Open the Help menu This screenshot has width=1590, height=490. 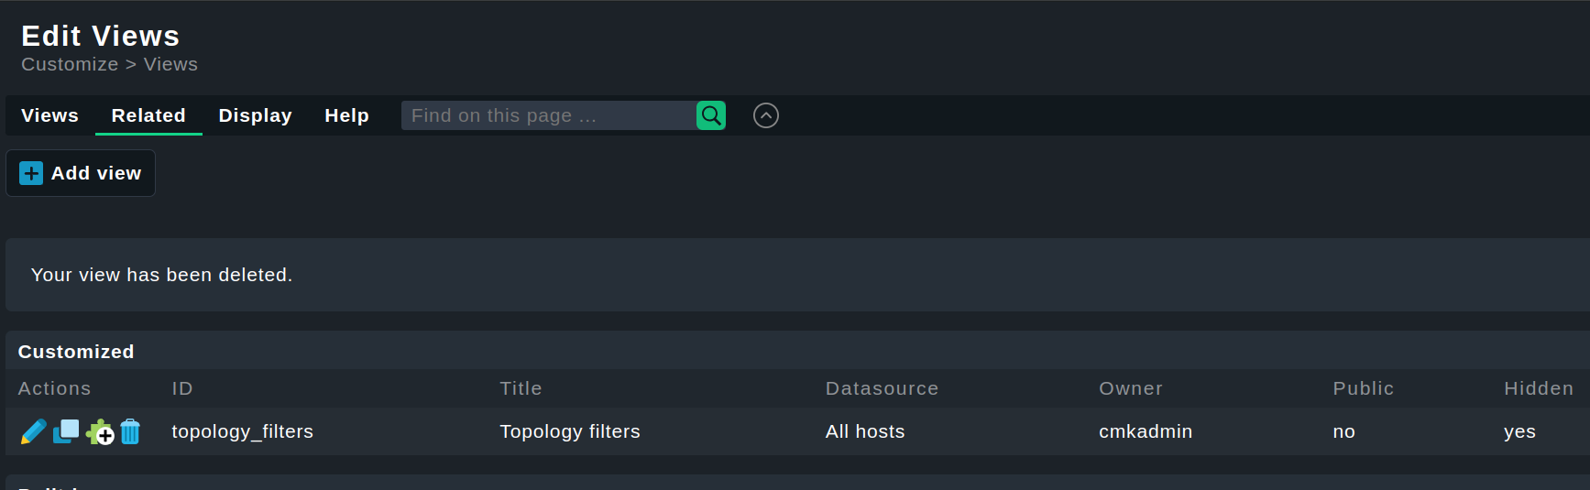pos(346,115)
